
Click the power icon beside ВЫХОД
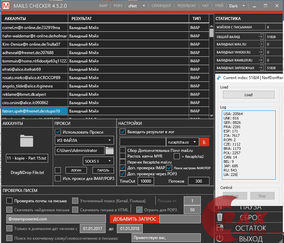click(x=220, y=237)
